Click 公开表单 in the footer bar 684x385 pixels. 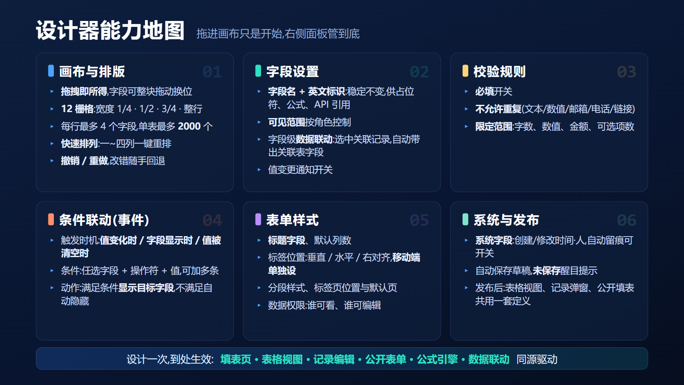[386, 359]
